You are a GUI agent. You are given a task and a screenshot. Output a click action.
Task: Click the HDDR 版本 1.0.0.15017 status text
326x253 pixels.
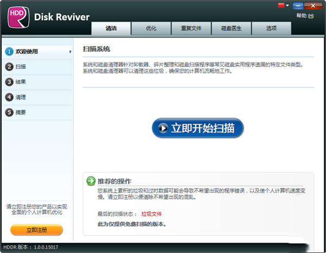[x=31, y=247]
